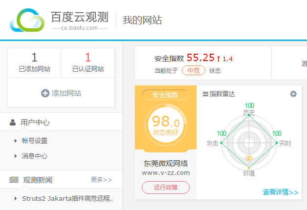Image resolution: width=307 pixels, height=210 pixels.
Task: Open radar settings gear icon
Action: click(293, 94)
